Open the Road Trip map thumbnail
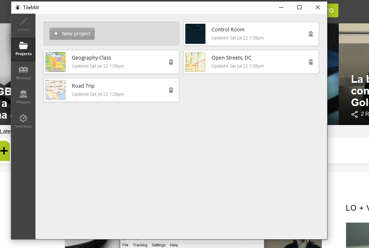This screenshot has height=248, width=369. [56, 90]
